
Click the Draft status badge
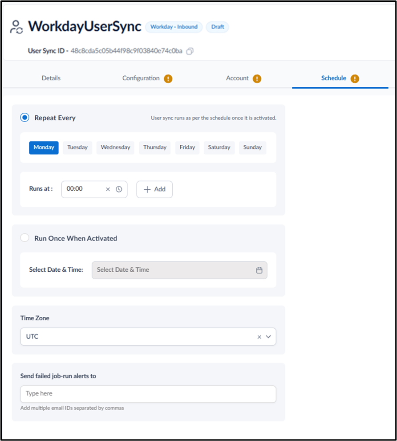coord(218,27)
